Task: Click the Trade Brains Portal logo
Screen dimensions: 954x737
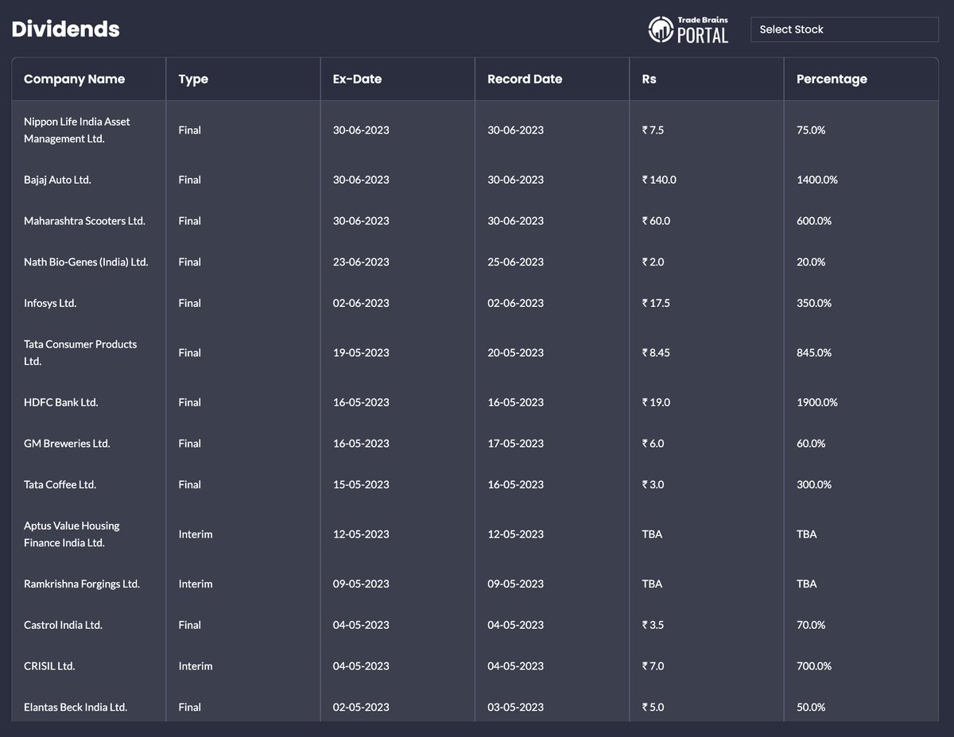Action: (688, 29)
